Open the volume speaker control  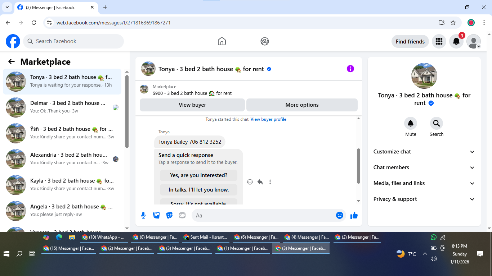pyautogui.click(x=434, y=259)
